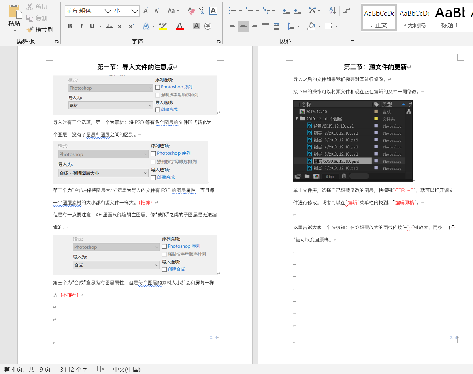Center align the text
Image resolution: width=473 pixels, height=374 pixels.
coord(243,26)
